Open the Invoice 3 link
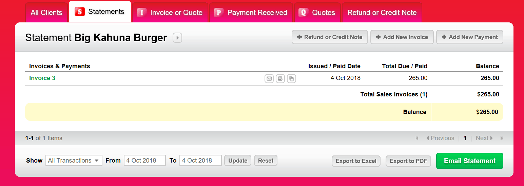 pyautogui.click(x=42, y=78)
